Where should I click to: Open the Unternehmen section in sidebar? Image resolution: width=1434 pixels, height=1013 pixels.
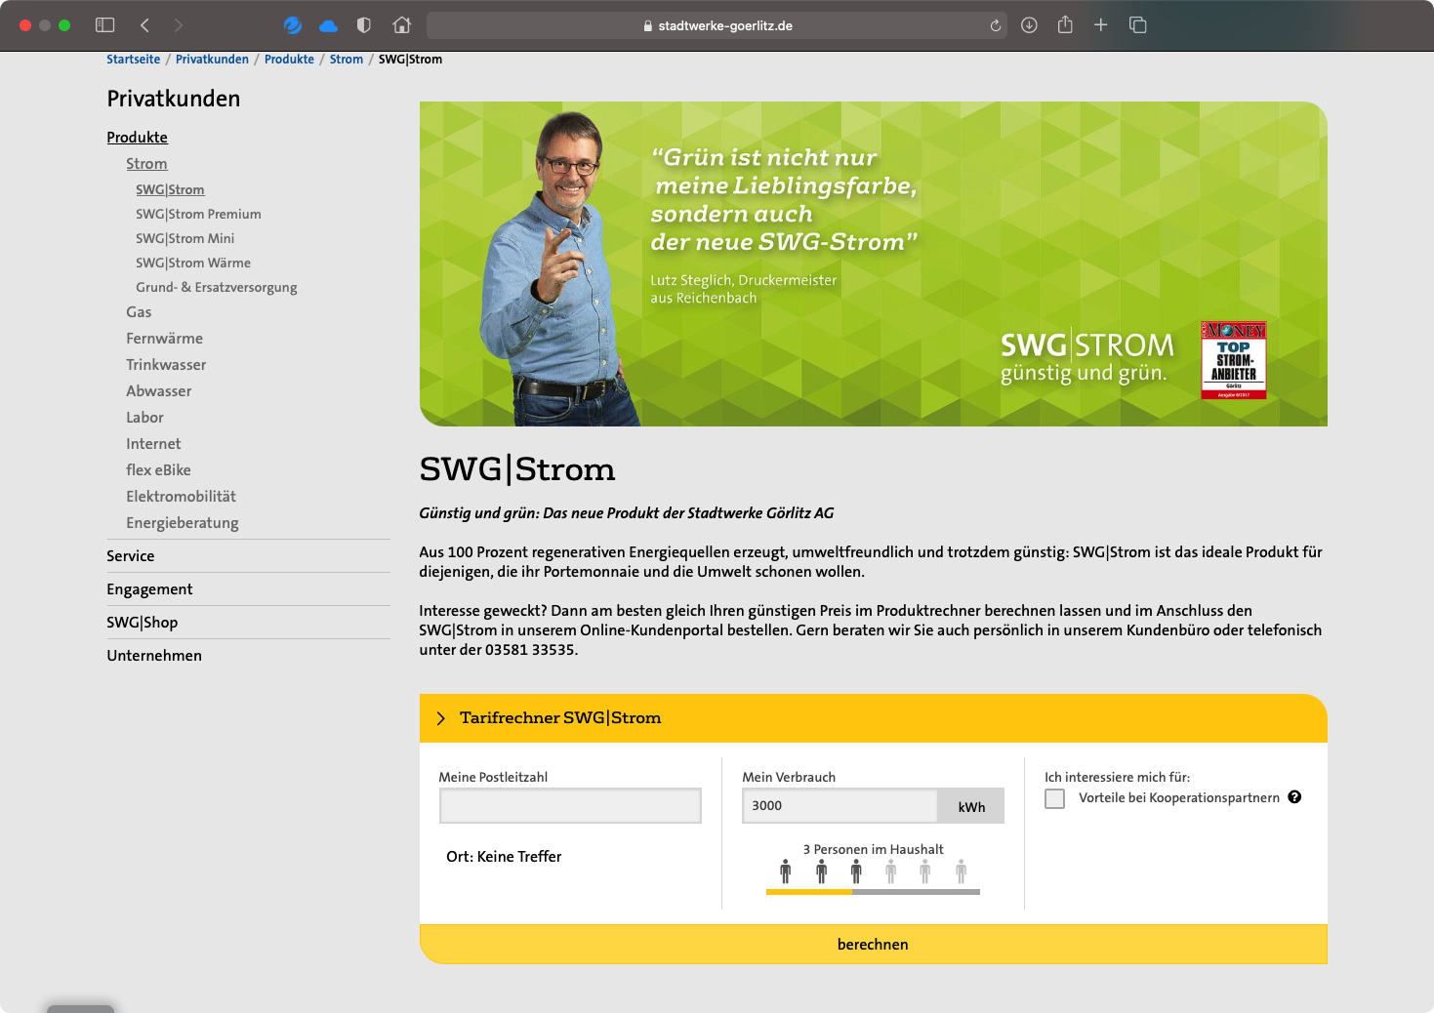154,656
